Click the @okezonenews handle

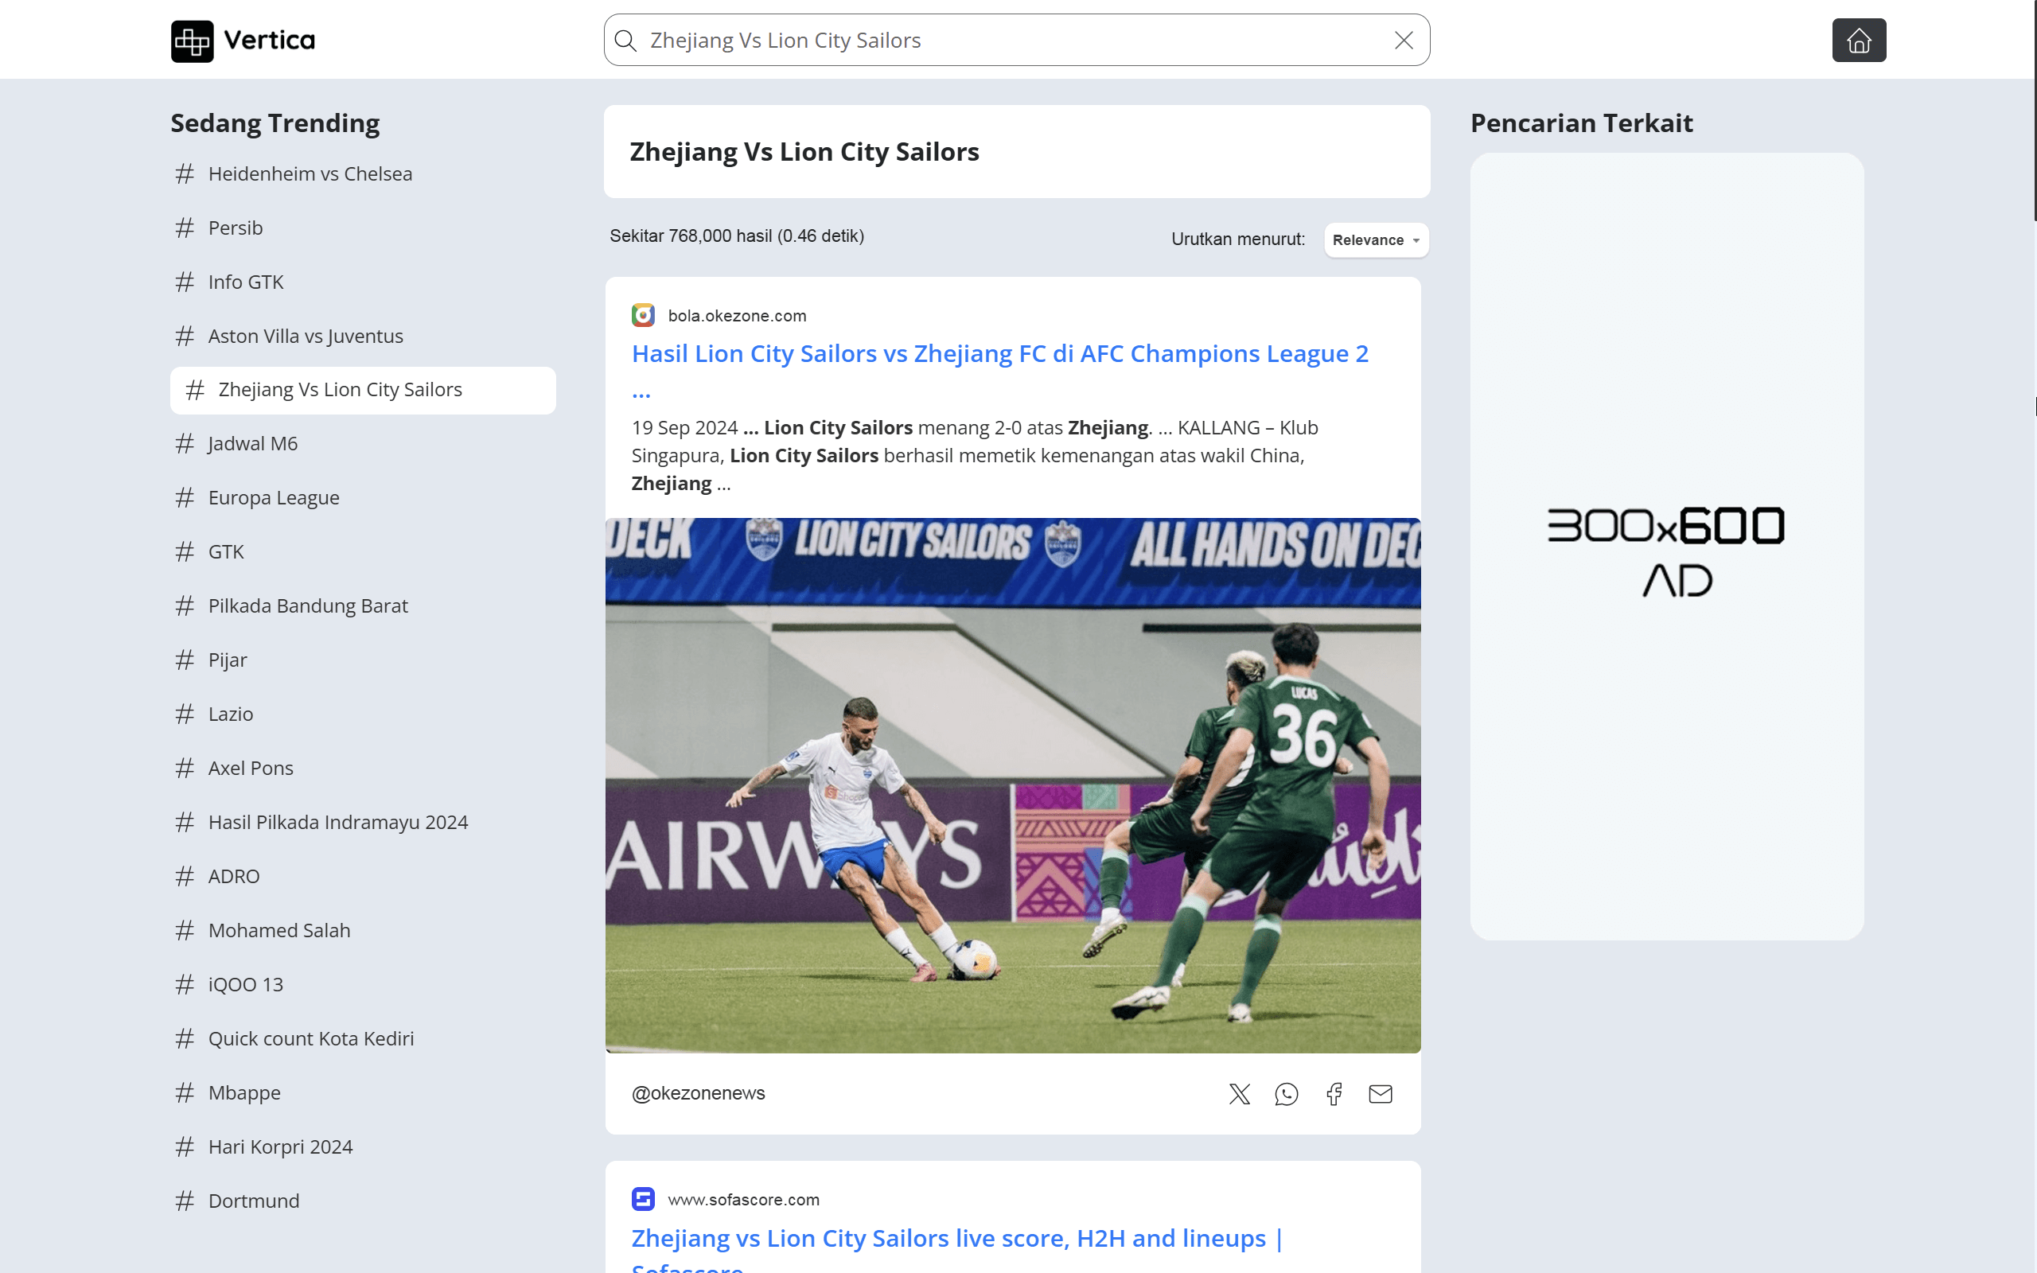point(698,1094)
